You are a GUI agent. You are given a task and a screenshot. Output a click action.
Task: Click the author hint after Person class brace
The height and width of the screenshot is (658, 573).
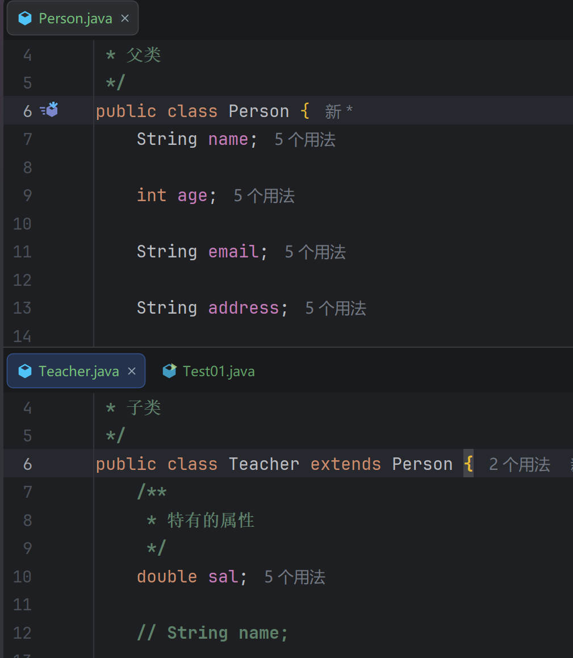pyautogui.click(x=338, y=112)
